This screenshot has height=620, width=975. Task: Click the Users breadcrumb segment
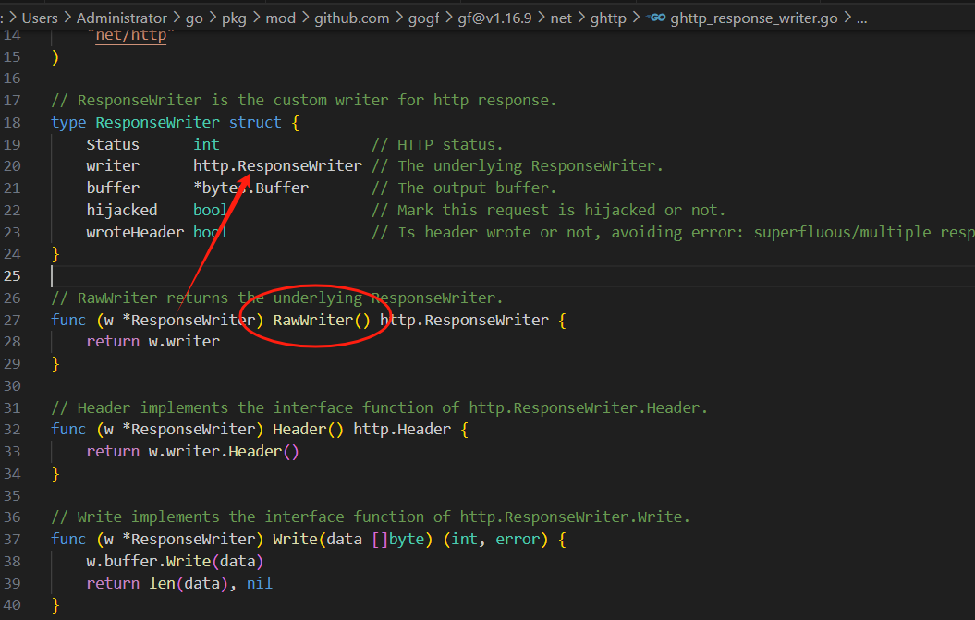pyautogui.click(x=40, y=18)
